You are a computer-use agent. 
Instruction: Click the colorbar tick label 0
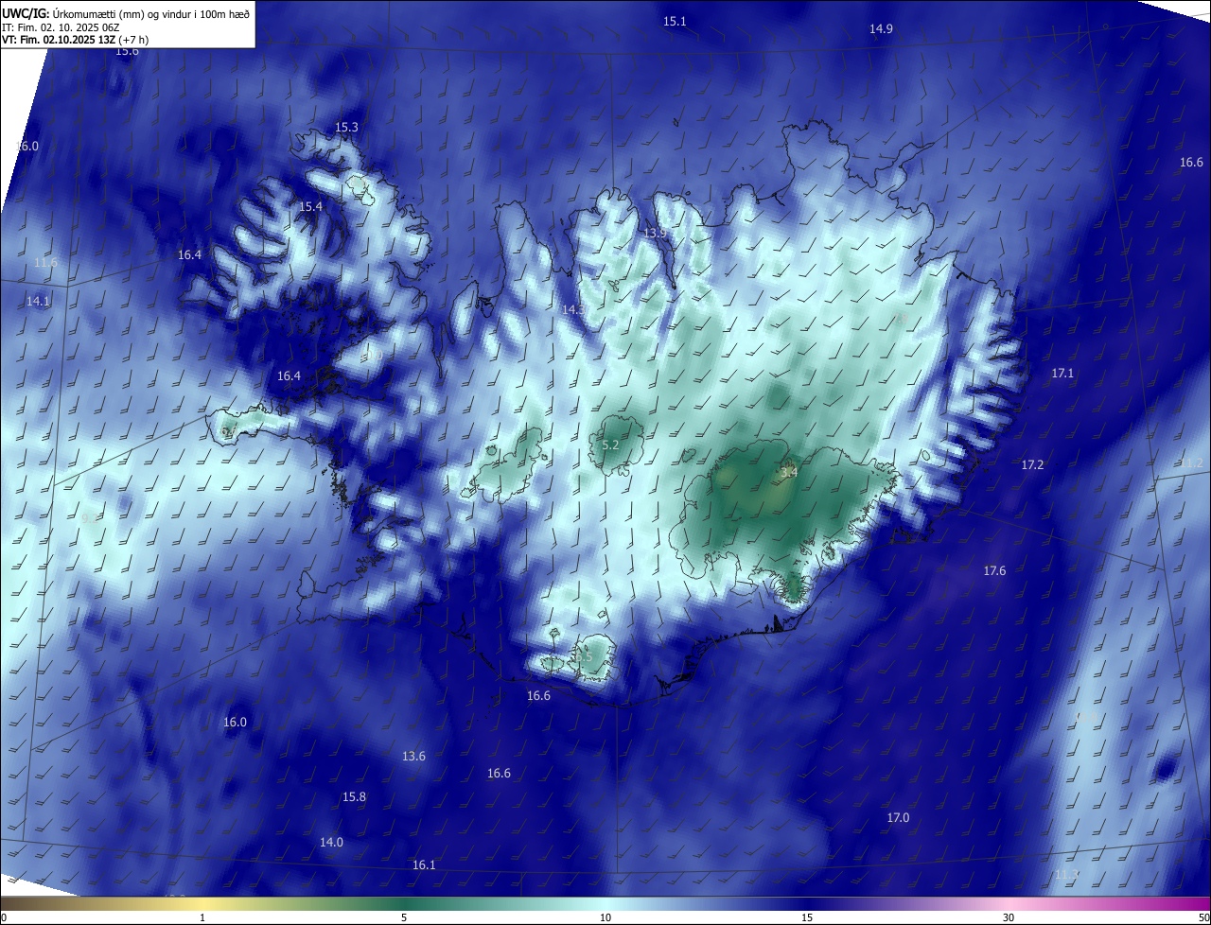pyautogui.click(x=4, y=918)
